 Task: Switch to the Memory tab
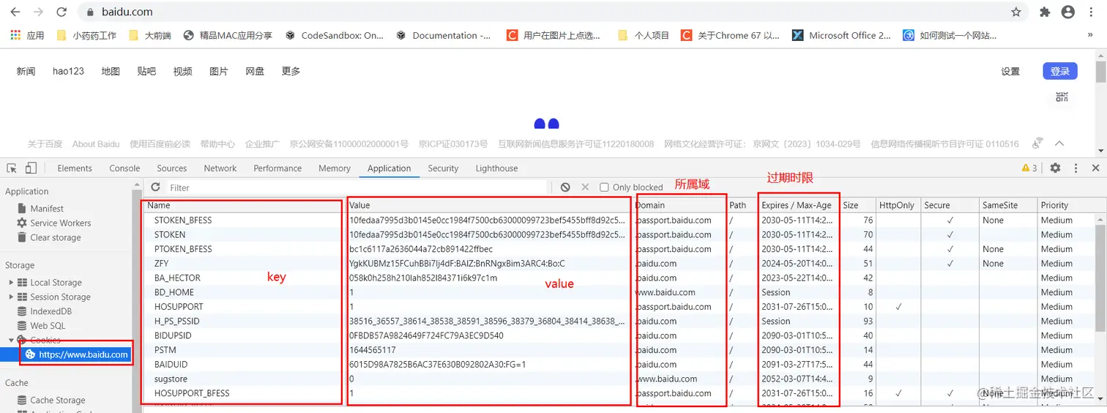pos(335,168)
